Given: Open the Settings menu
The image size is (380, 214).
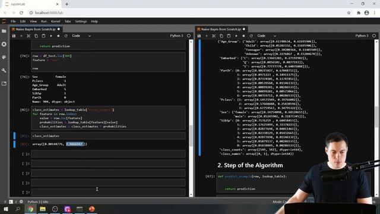Looking at the screenshot, I should 81,21.
